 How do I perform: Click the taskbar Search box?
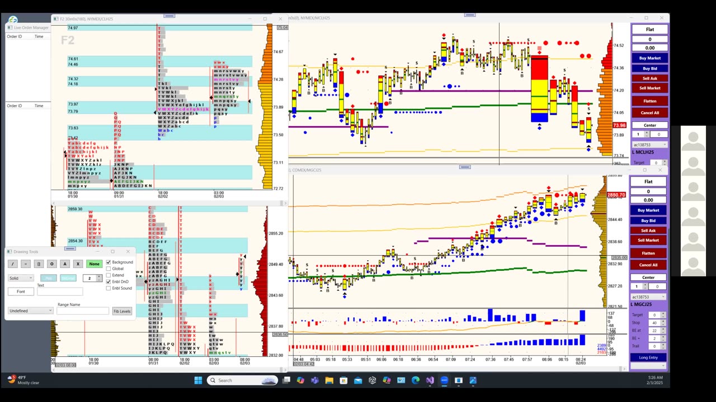[242, 380]
